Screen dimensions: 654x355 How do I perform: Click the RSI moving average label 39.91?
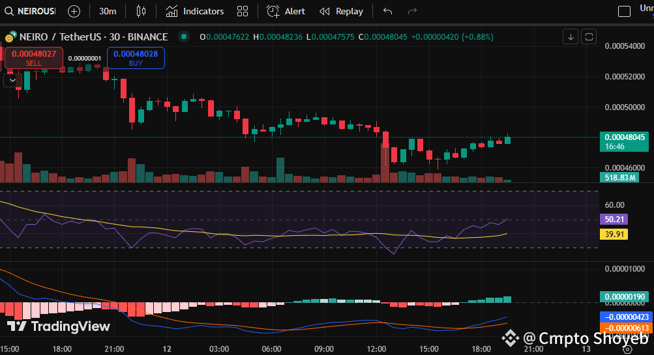click(614, 234)
